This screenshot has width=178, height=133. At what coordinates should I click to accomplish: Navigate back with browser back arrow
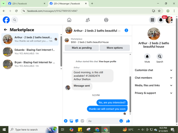click(4, 11)
